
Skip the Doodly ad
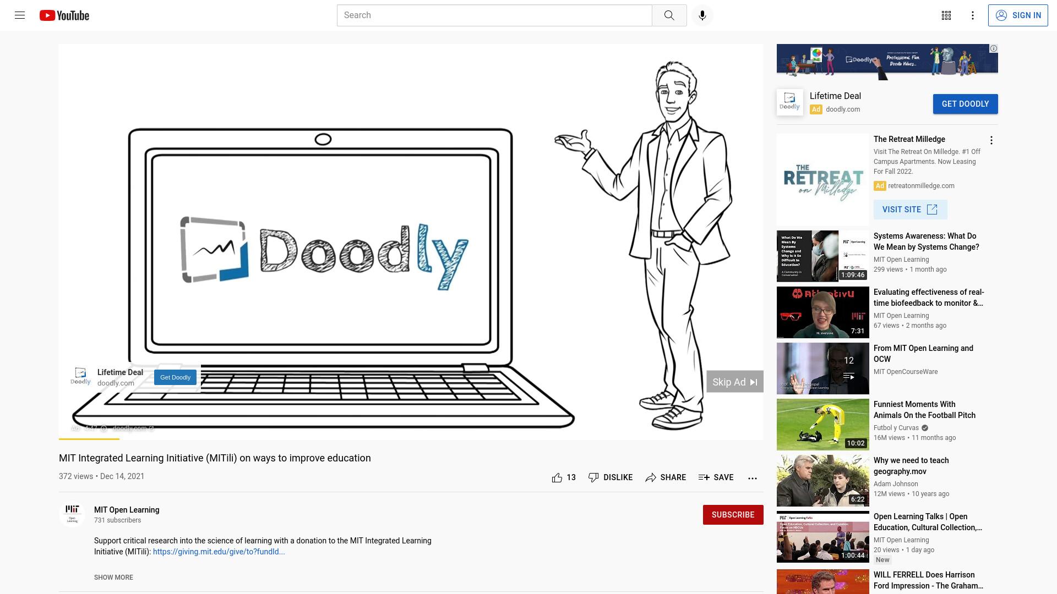[x=735, y=382]
